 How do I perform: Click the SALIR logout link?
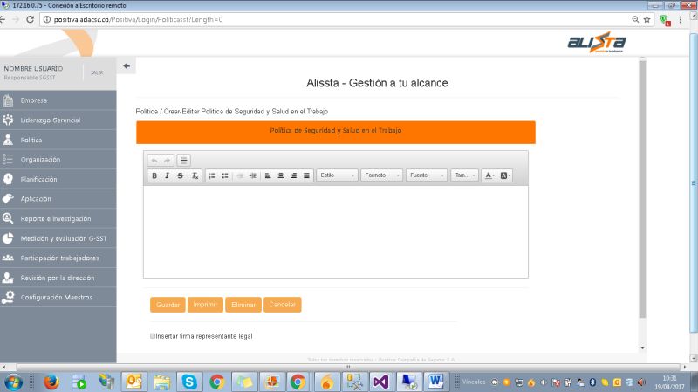pos(97,72)
